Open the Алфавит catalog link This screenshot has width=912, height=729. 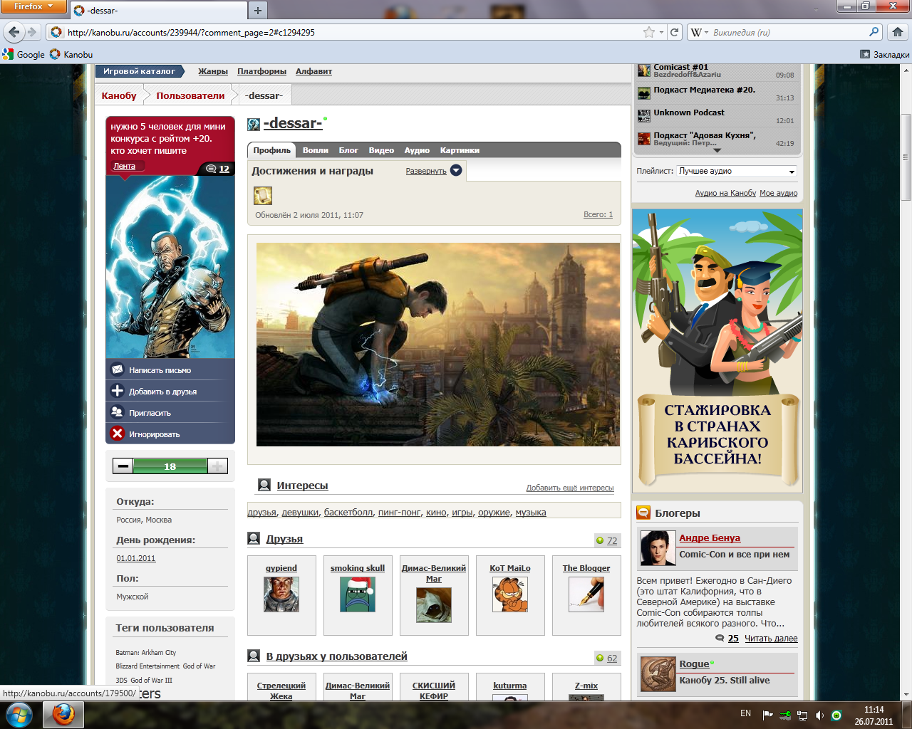[313, 71]
